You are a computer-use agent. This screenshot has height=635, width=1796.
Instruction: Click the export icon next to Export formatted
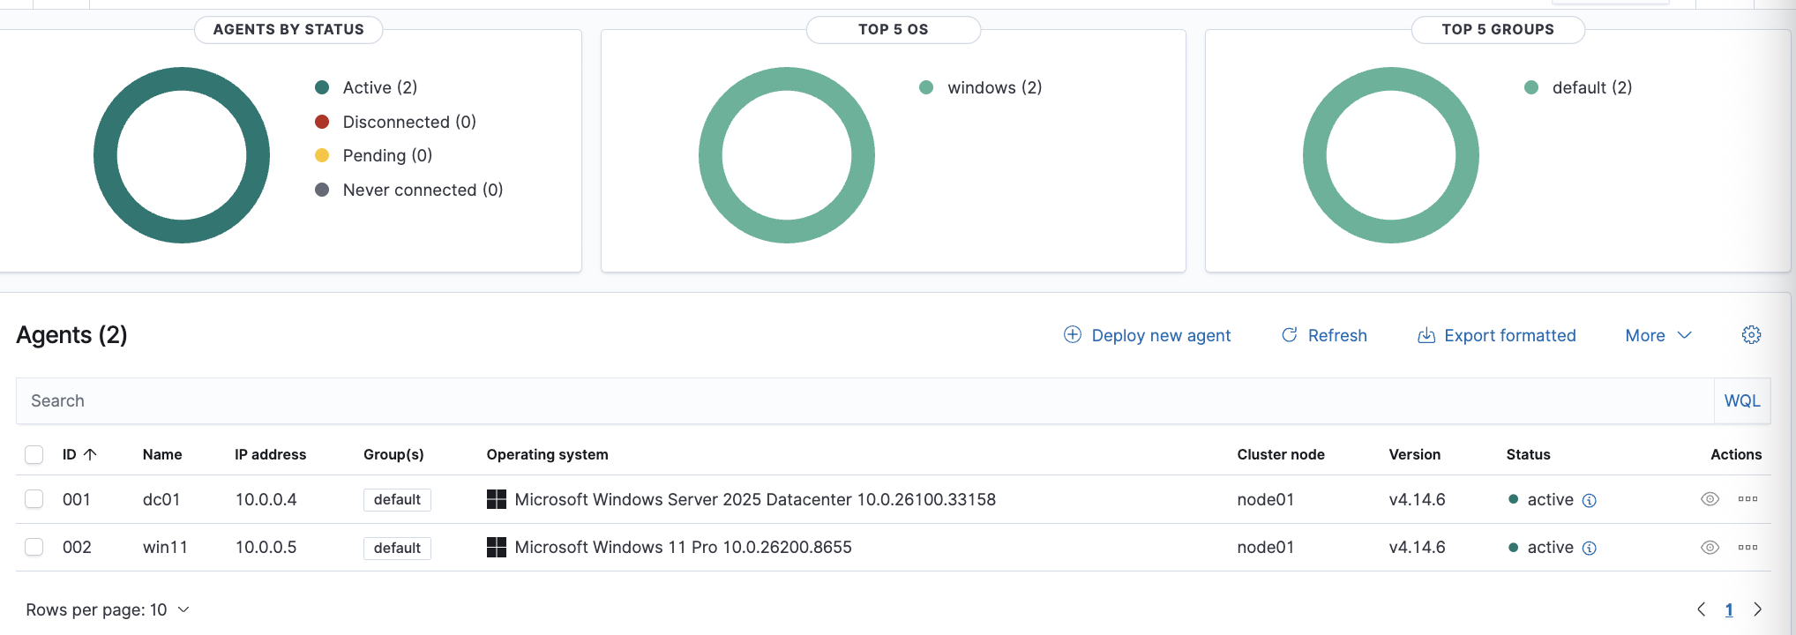point(1426,335)
